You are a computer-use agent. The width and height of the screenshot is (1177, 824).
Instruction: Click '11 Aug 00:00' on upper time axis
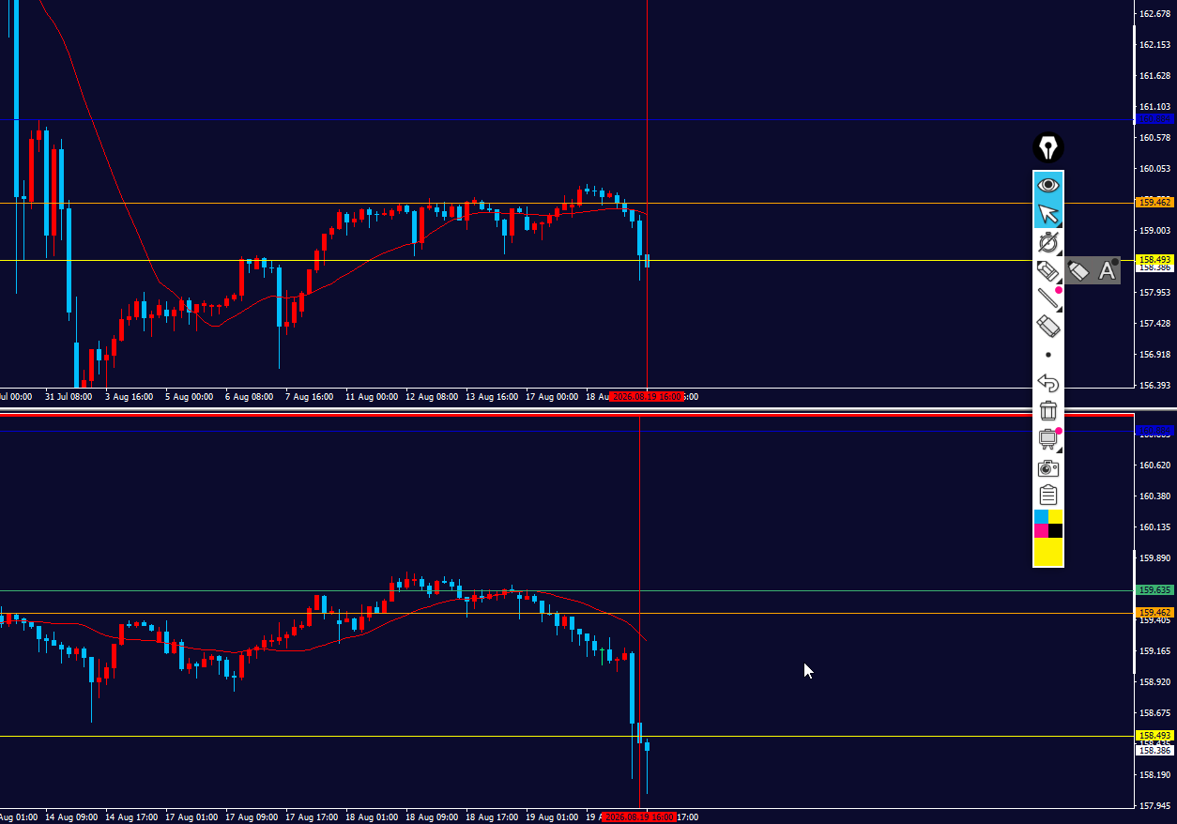372,397
